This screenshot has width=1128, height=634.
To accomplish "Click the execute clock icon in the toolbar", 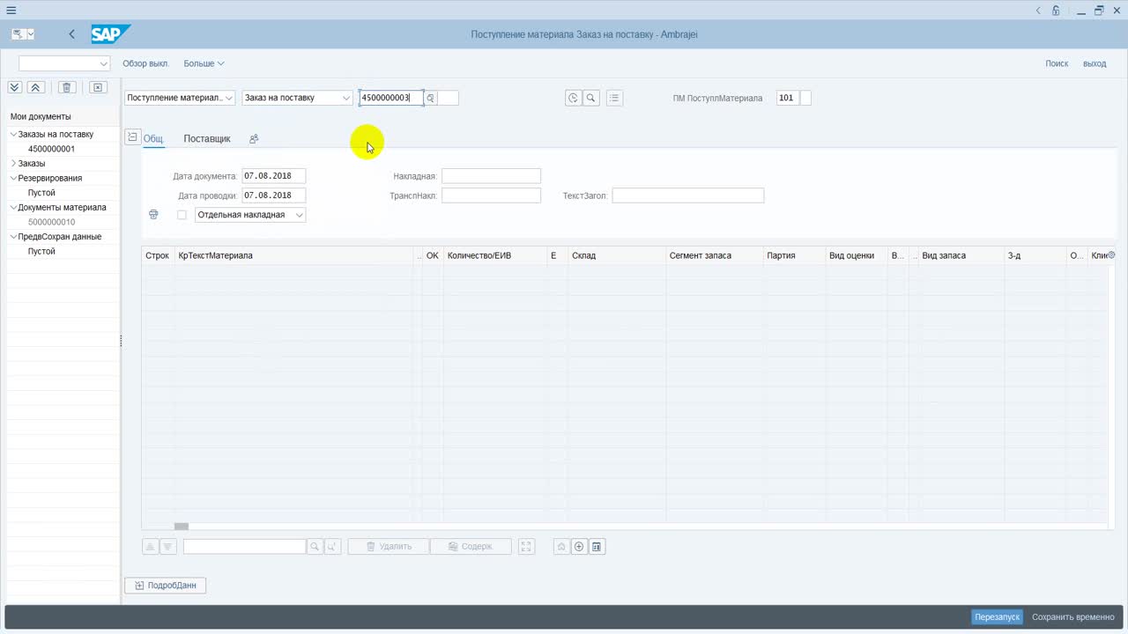I will pyautogui.click(x=574, y=98).
